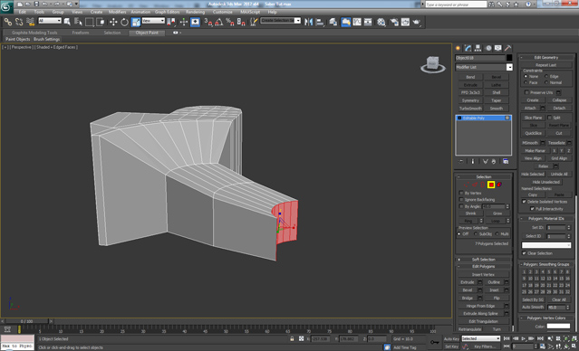579x351 pixels.
Task: Select the Move transform tool
Action: tap(113, 22)
